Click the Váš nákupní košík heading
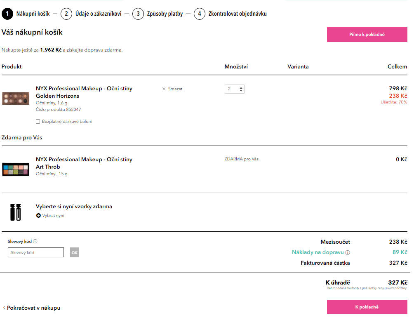Image resolution: width=414 pixels, height=320 pixels. click(x=32, y=32)
